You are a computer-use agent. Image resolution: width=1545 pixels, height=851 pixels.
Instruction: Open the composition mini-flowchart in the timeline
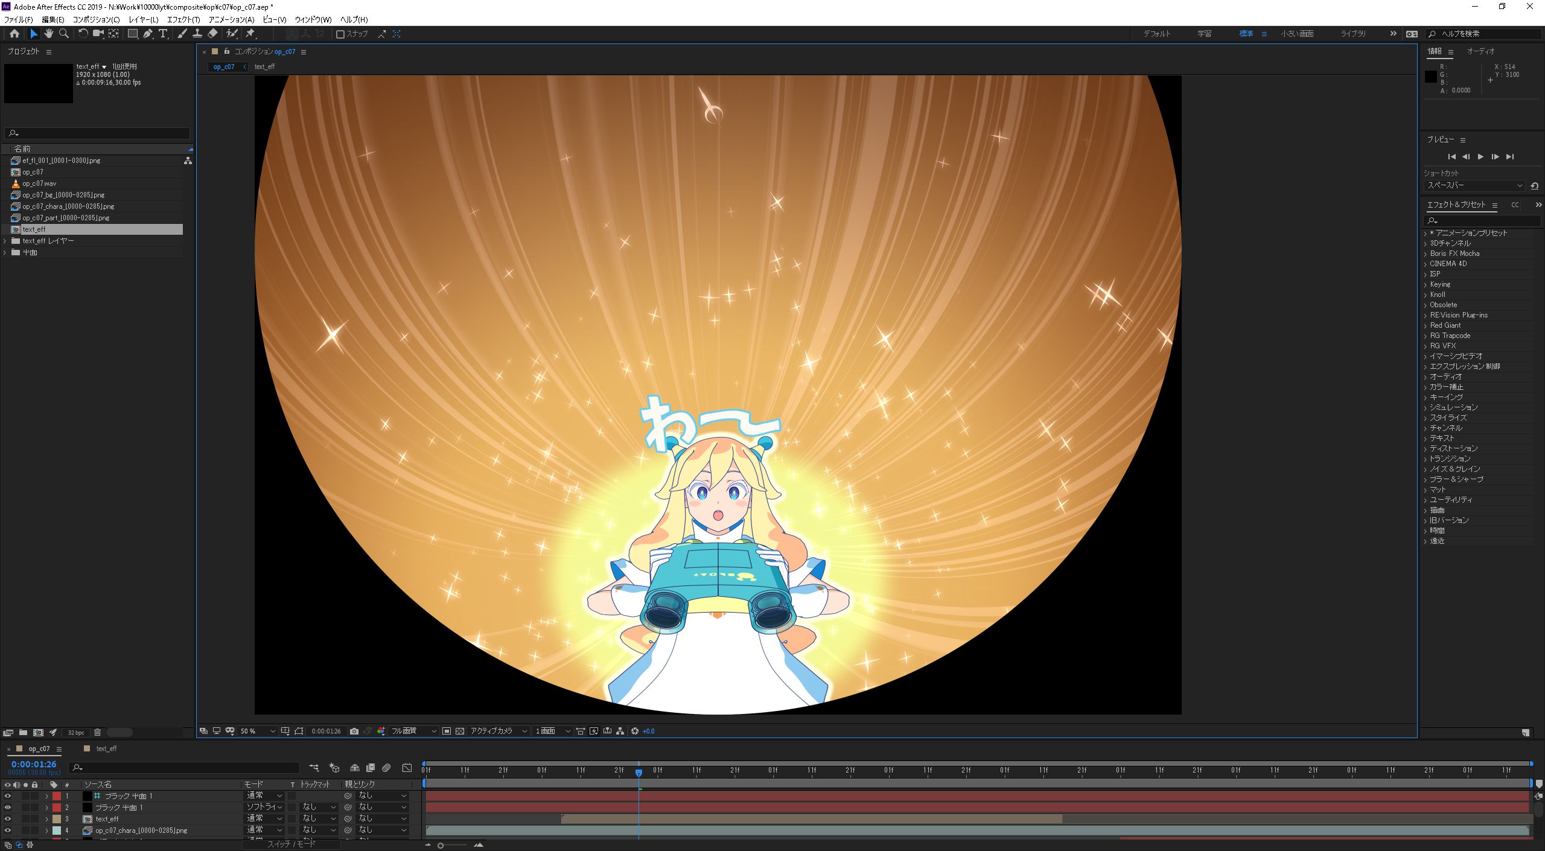pyautogui.click(x=314, y=768)
